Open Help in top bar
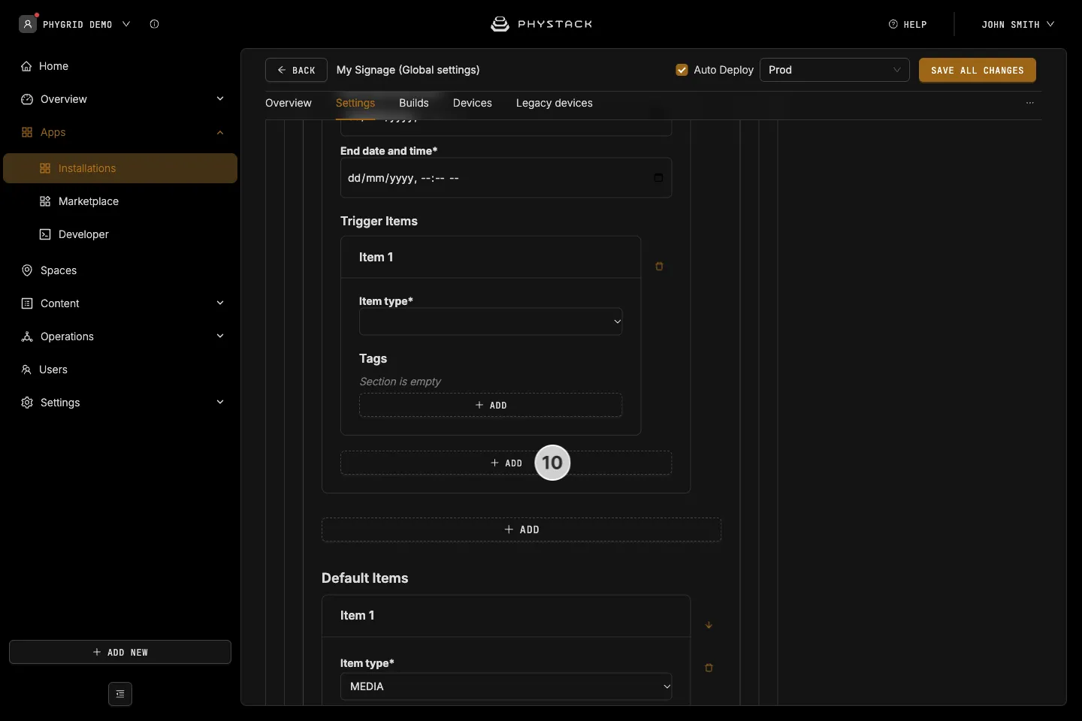The width and height of the screenshot is (1082, 721). pos(908,24)
